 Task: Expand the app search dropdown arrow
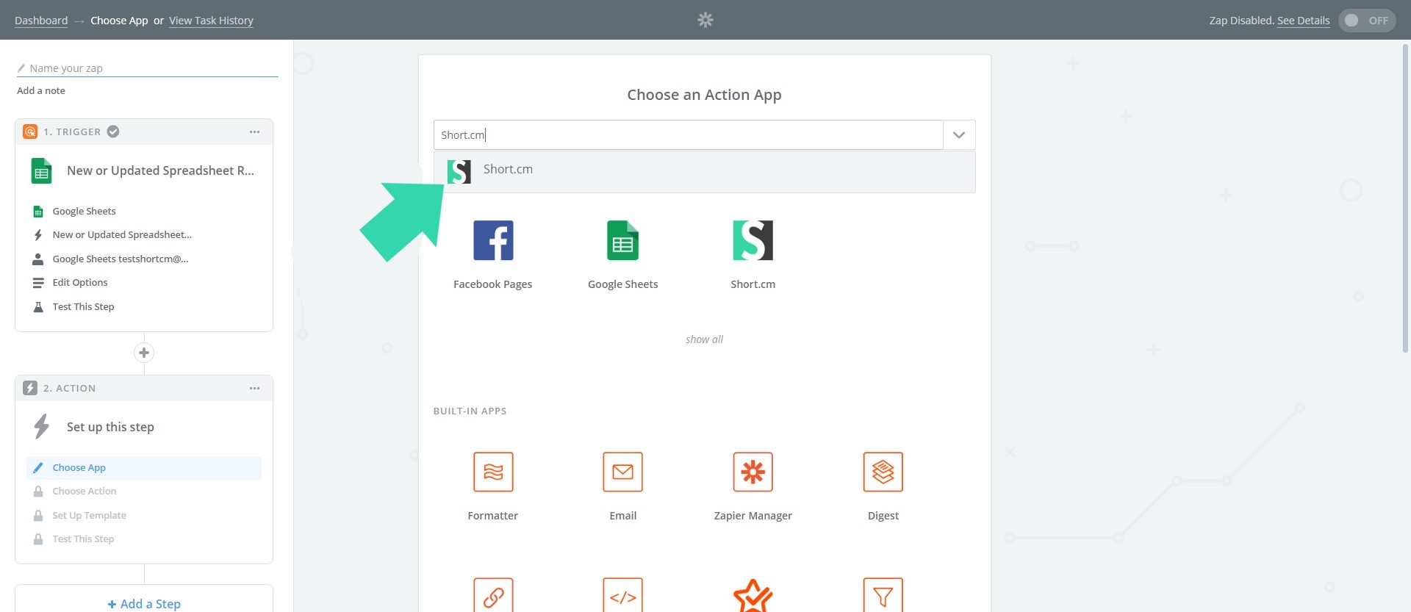pos(958,135)
